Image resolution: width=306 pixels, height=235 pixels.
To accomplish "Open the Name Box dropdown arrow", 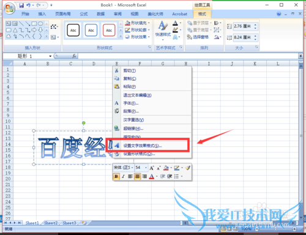I will click(x=50, y=56).
